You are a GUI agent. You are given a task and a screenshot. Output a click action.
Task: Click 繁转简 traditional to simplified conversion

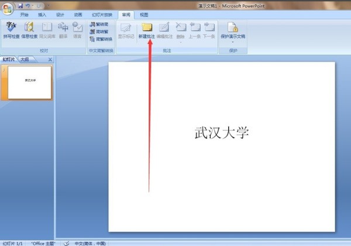[x=98, y=25]
